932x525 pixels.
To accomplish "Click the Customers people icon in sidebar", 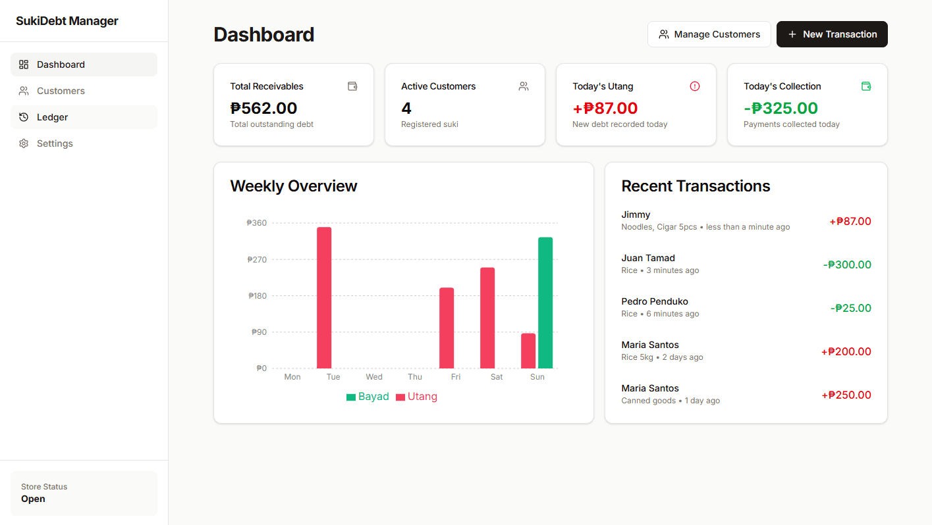I will [24, 91].
